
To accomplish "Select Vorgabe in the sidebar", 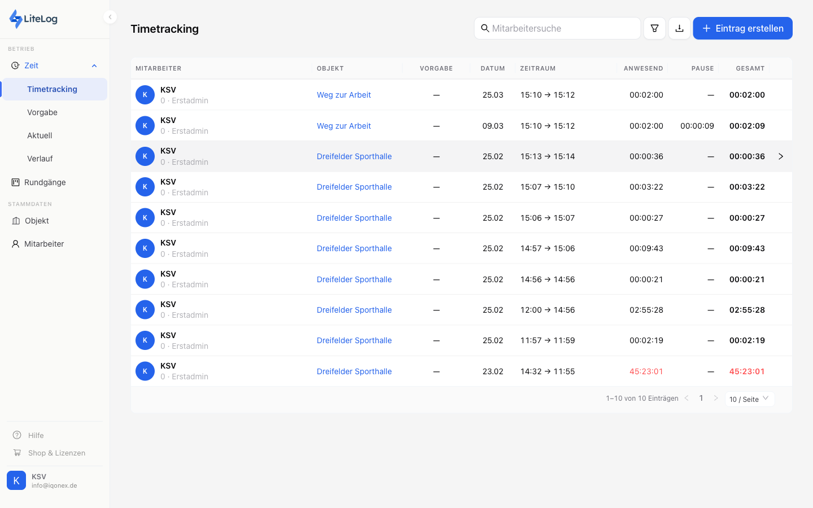I will click(42, 112).
